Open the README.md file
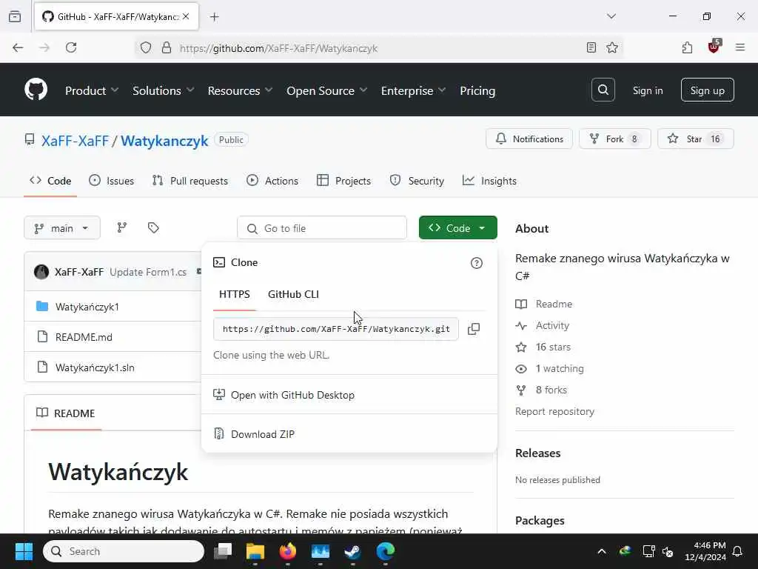This screenshot has width=758, height=569. click(x=84, y=337)
